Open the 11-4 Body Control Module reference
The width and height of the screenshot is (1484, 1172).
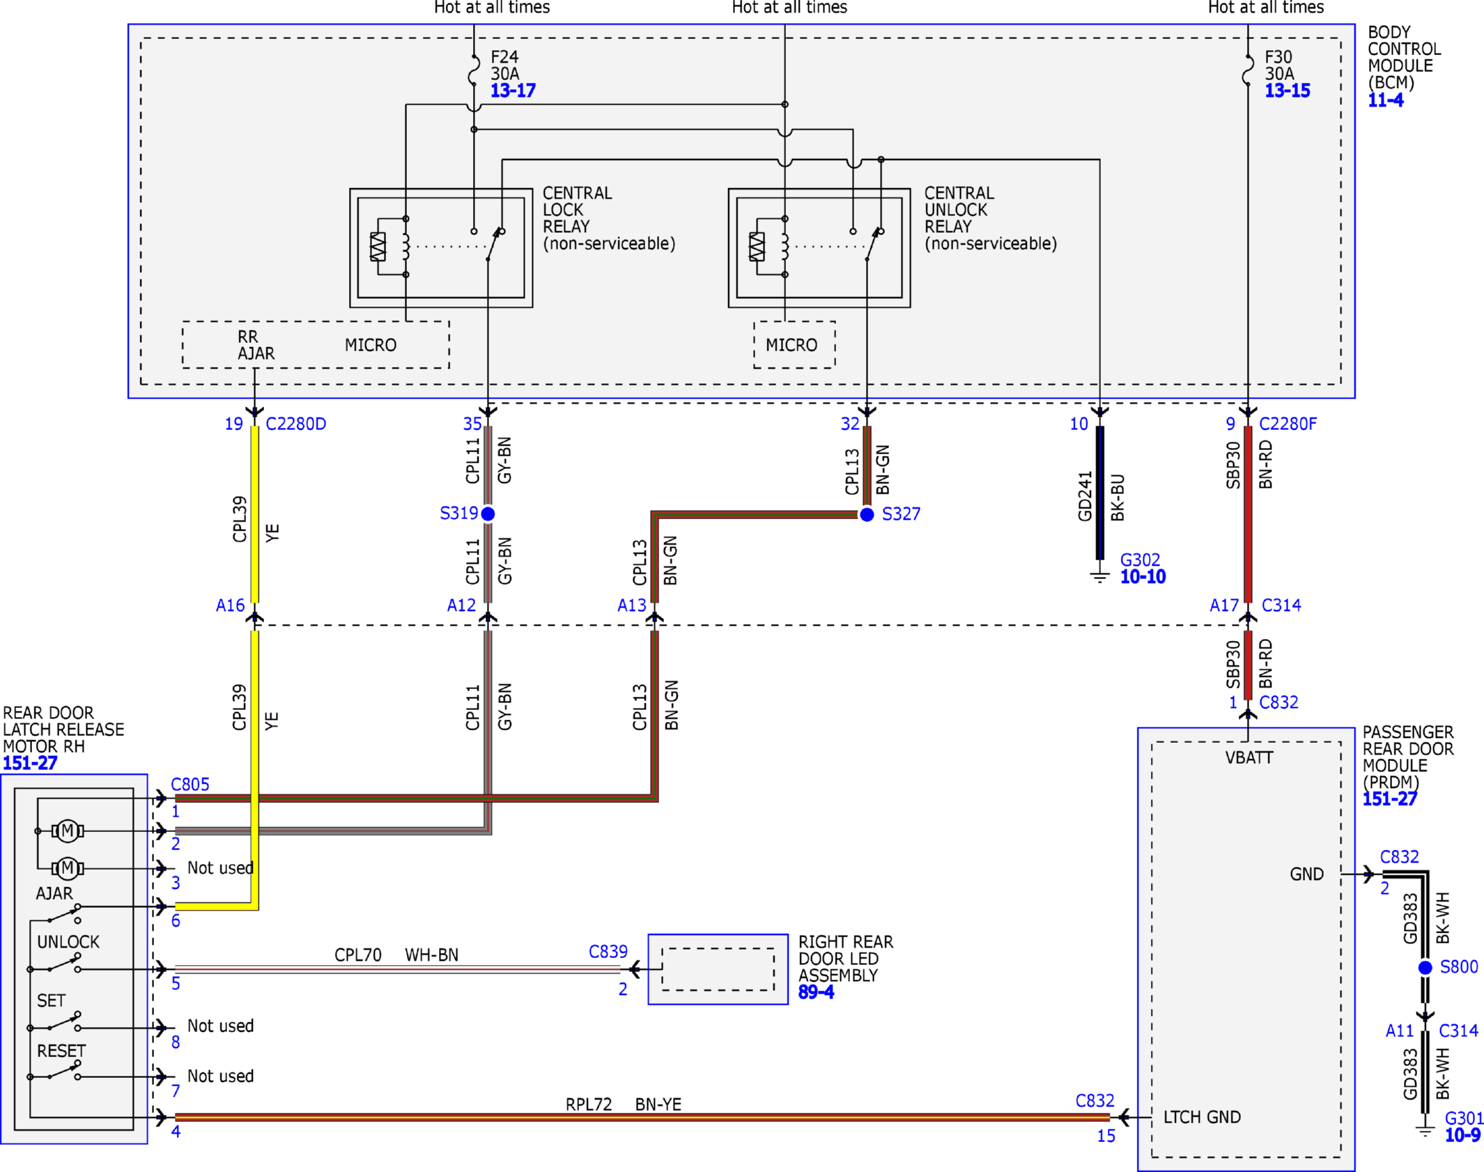(x=1386, y=100)
